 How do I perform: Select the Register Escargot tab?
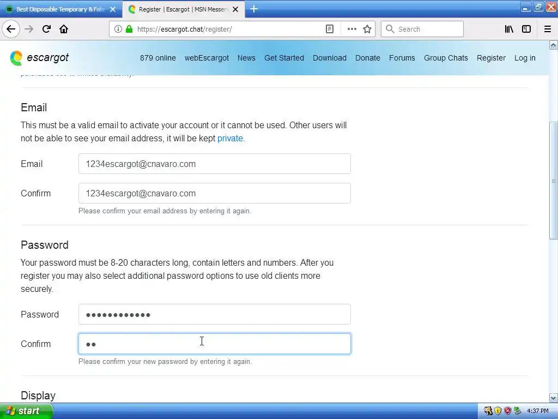[183, 9]
